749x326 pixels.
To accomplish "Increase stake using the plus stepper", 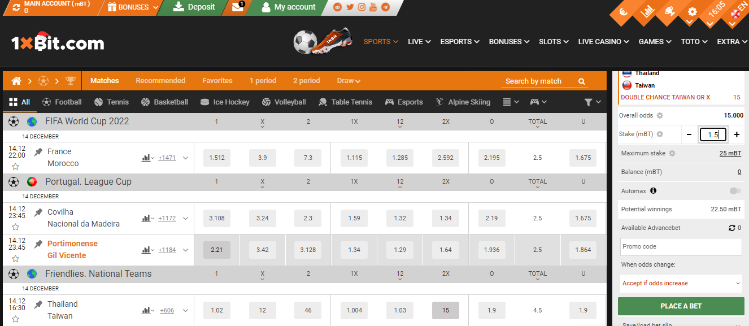I will point(736,134).
